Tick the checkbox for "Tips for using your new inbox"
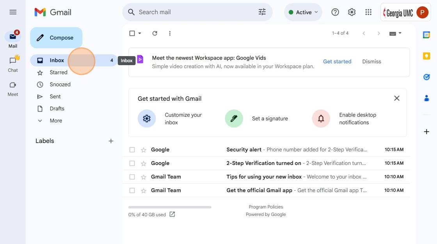 pos(132,177)
